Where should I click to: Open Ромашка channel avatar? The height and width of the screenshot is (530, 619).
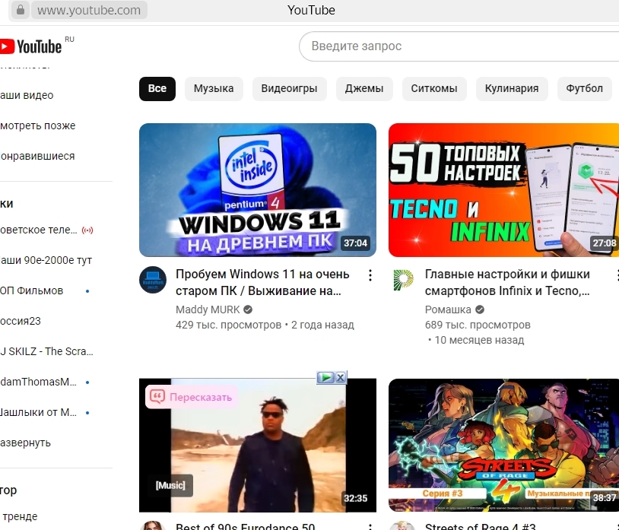point(403,280)
